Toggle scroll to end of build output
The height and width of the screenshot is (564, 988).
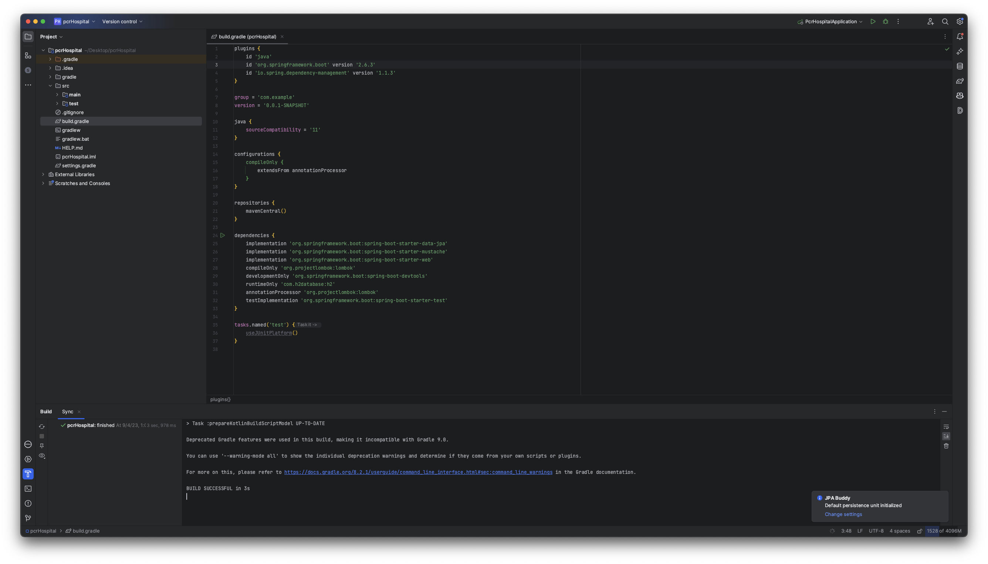click(946, 437)
